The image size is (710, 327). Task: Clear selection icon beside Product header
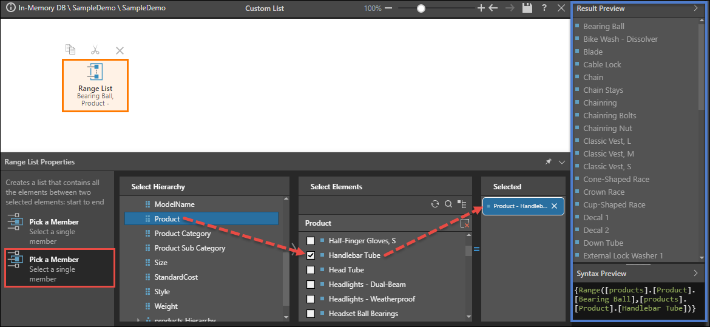tap(465, 223)
